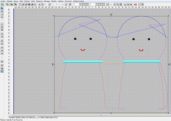Switch to the Stehy view tab
Image resolution: width=171 pixels, height=121 pixels.
pyautogui.click(x=23, y=117)
